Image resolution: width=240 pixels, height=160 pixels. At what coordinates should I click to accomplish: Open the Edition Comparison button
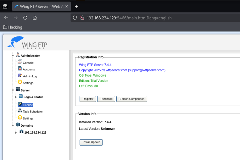pyautogui.click(x=132, y=99)
